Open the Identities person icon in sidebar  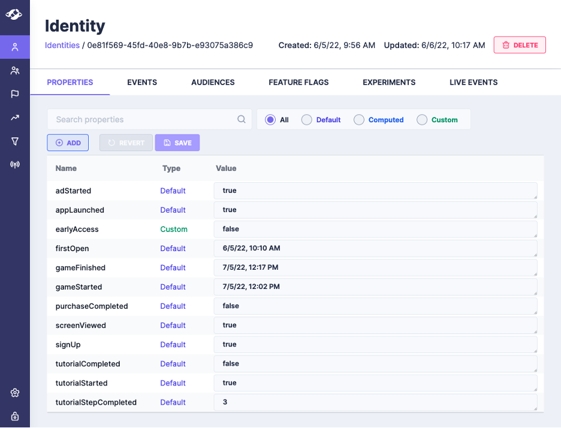point(15,47)
